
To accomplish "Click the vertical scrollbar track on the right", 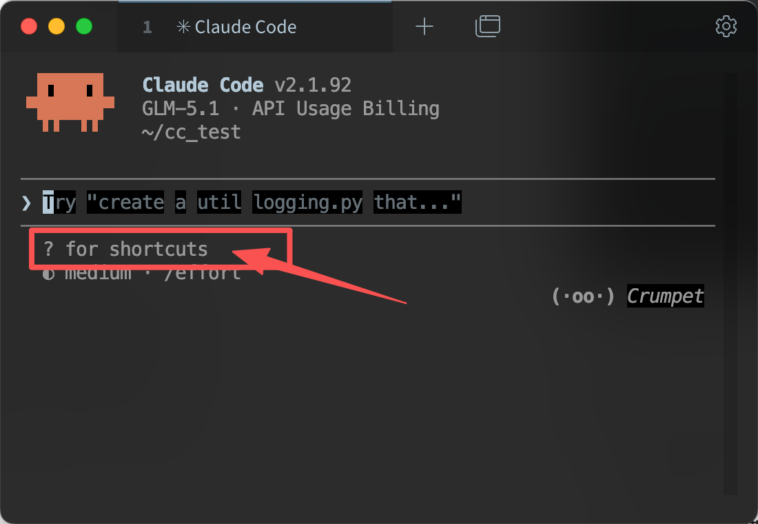I will pos(730,283).
